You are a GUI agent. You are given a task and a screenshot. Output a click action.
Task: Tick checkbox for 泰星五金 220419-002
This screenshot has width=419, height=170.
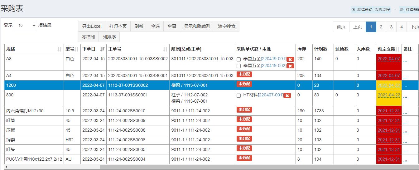point(238,66)
